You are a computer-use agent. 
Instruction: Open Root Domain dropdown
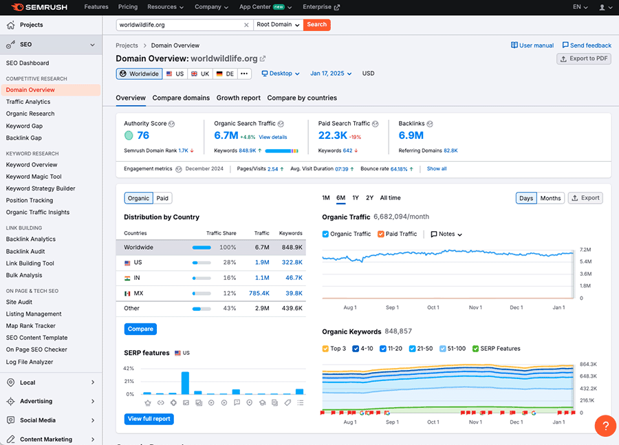coord(278,25)
